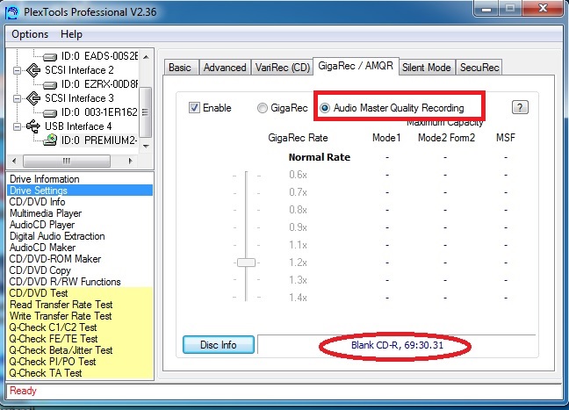Click device tree scroll left arrow
This screenshot has width=569, height=410.
[x=14, y=161]
